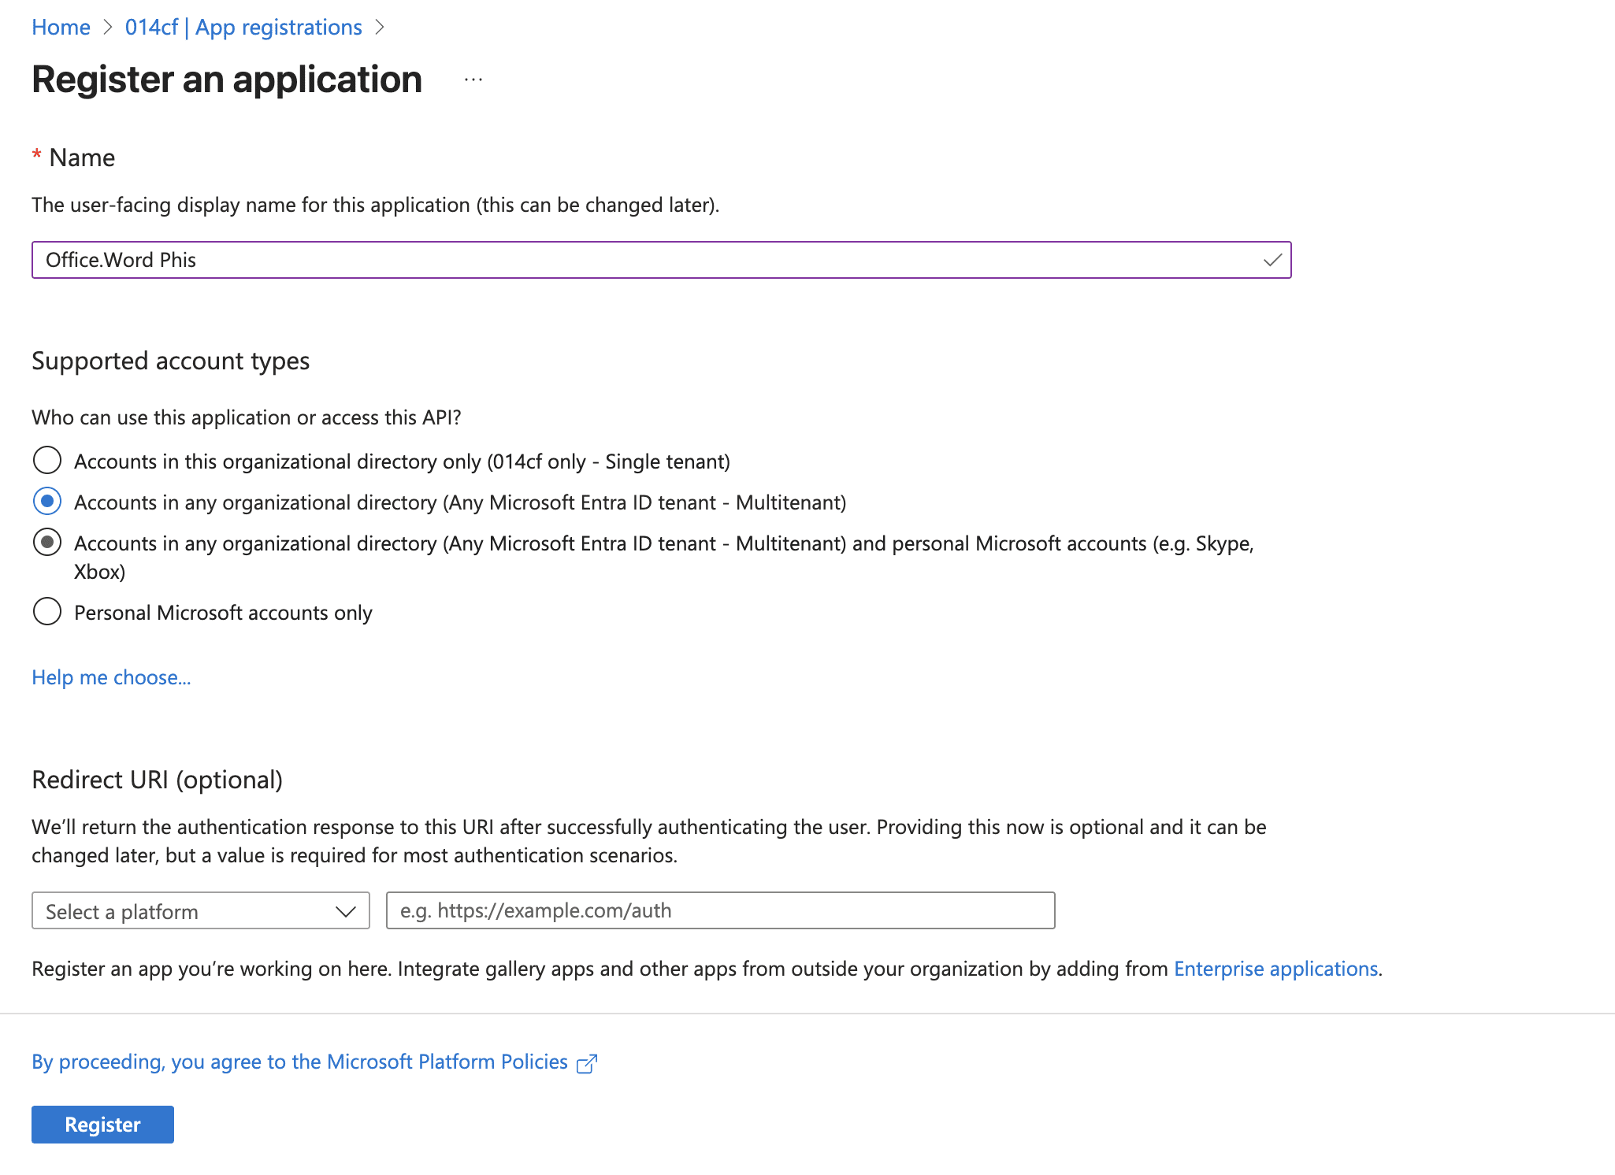
Task: Click the Redirect URI input field
Action: pos(720,910)
